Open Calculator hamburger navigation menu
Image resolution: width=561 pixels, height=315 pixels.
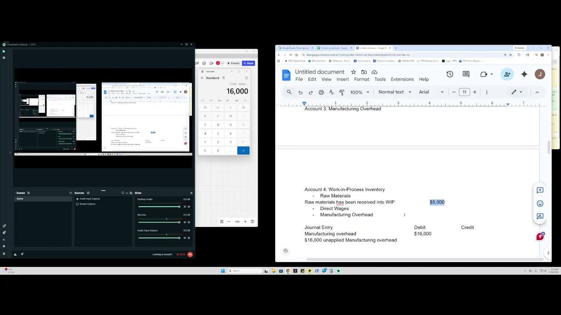pos(202,78)
